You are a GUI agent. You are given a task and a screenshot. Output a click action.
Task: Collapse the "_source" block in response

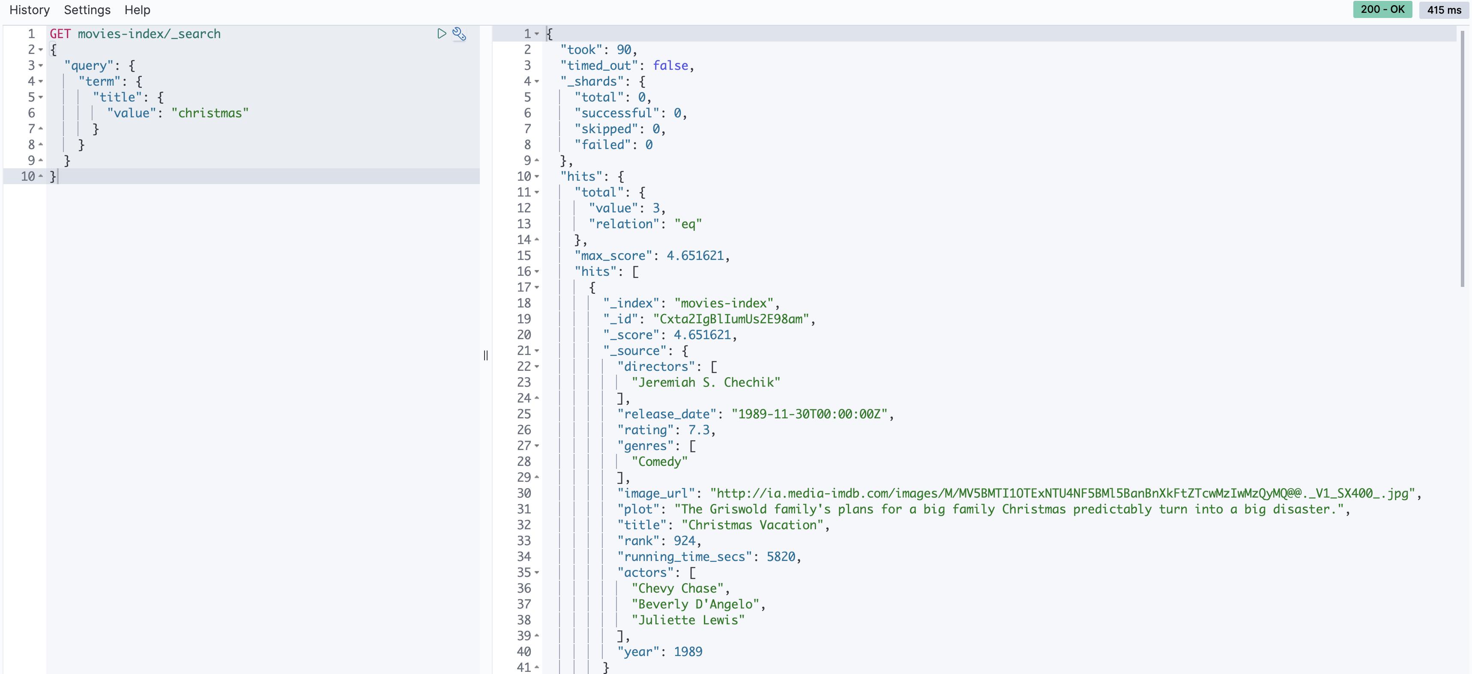coord(537,351)
